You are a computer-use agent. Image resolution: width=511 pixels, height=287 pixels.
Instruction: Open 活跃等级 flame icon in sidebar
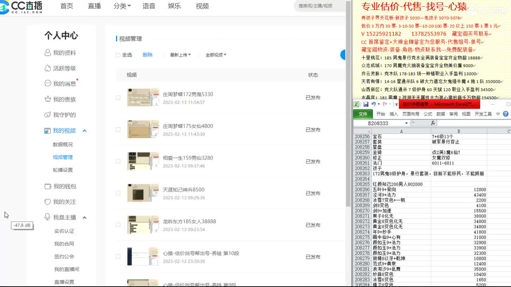[x=48, y=68]
